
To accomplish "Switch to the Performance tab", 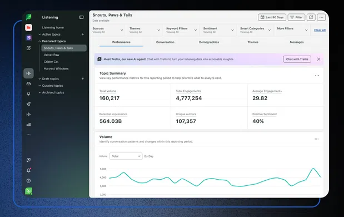I will coord(121,42).
